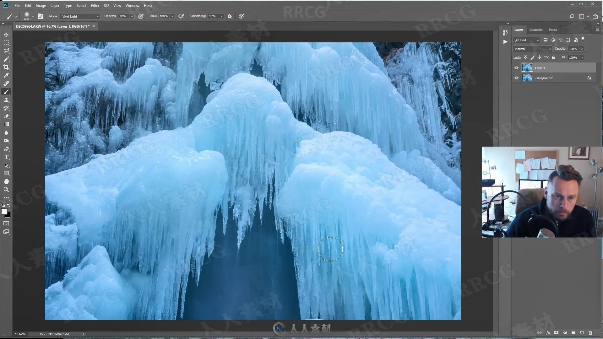The height and width of the screenshot is (339, 603).
Task: Click the Create new layer icon
Action: [x=582, y=333]
